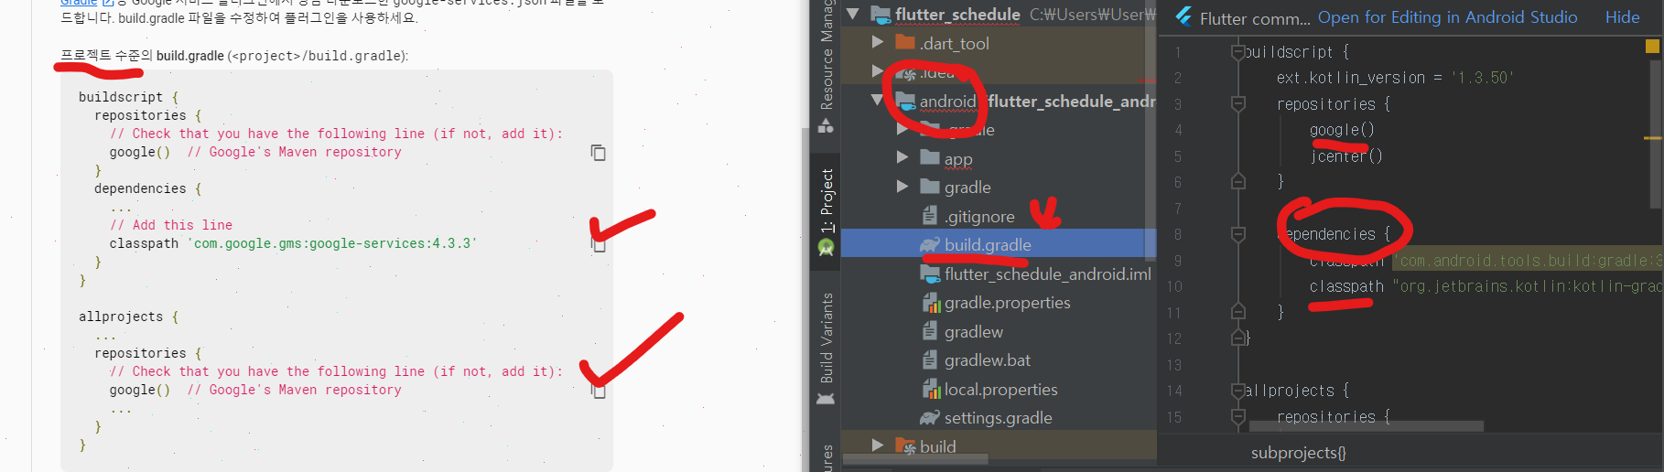This screenshot has width=1664, height=472.
Task: Expand the app folder
Action: click(902, 157)
